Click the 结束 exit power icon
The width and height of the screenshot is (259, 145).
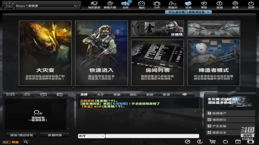[251, 5]
